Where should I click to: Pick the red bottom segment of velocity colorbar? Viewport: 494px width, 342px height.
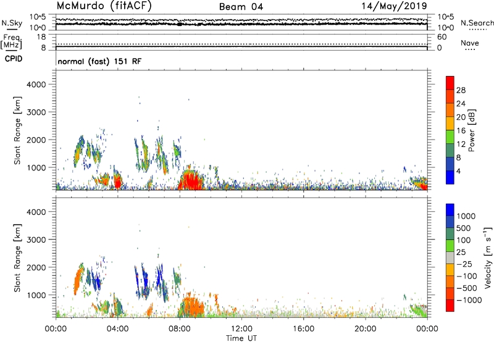[450, 306]
